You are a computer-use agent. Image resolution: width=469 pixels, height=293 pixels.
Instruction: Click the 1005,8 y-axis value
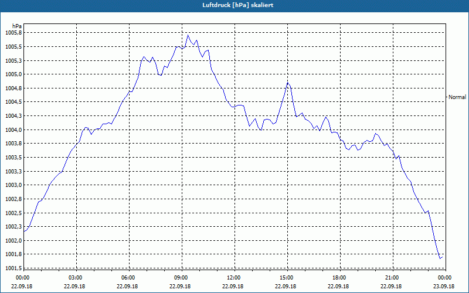tap(13, 33)
